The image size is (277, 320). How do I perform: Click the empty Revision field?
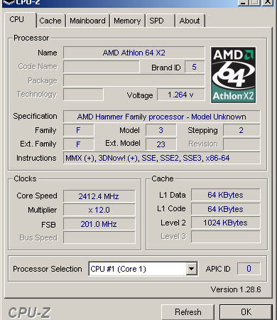241,144
